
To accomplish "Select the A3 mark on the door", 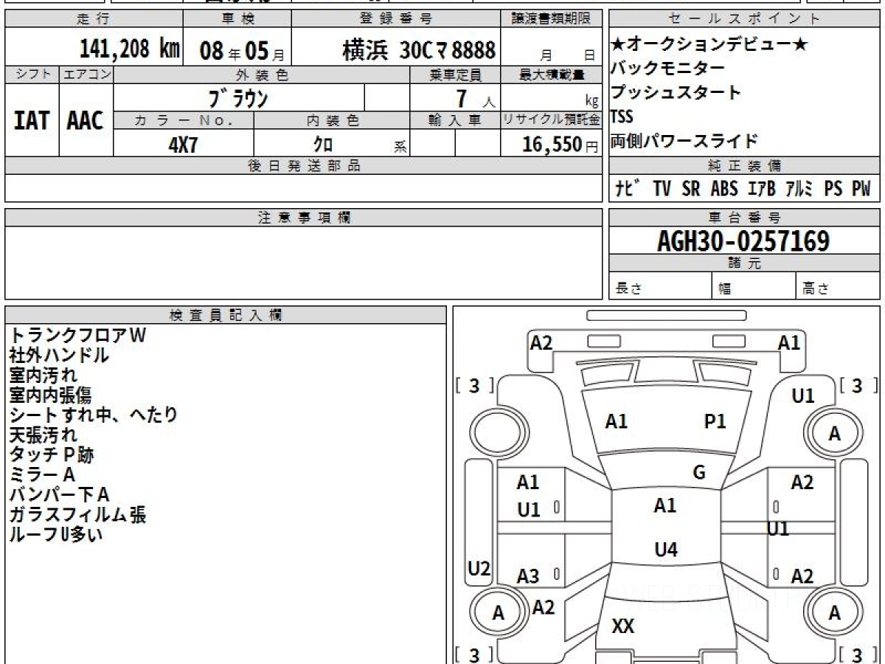I will pyautogui.click(x=528, y=576).
